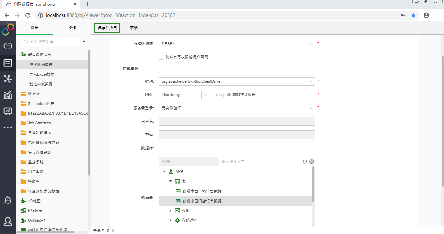This screenshot has height=234, width=444.
Task: Open the DERBY data source dropdown
Action: (310, 43)
